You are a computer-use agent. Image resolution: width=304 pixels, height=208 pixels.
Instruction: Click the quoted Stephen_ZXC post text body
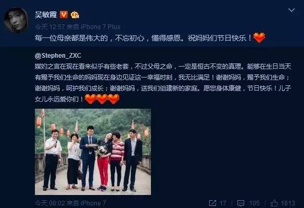pos(163,83)
